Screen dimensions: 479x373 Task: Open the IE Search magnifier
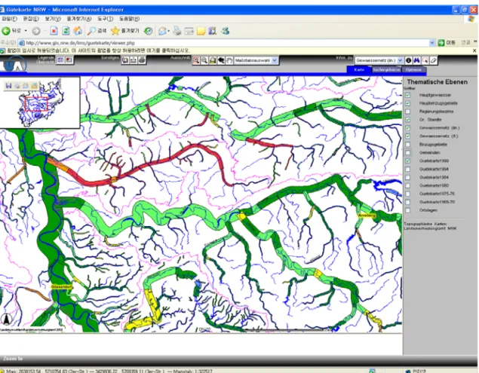tap(97, 31)
